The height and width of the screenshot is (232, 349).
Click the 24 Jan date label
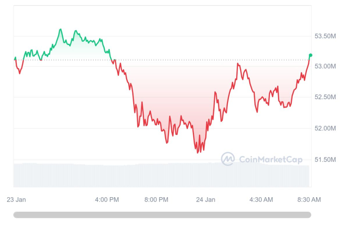(x=206, y=200)
